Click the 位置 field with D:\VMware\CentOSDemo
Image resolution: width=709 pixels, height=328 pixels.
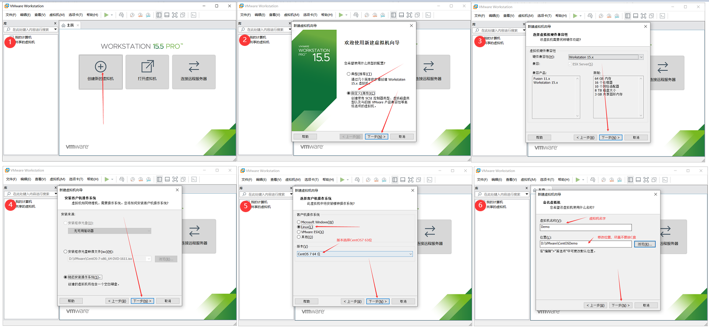pyautogui.click(x=586, y=244)
